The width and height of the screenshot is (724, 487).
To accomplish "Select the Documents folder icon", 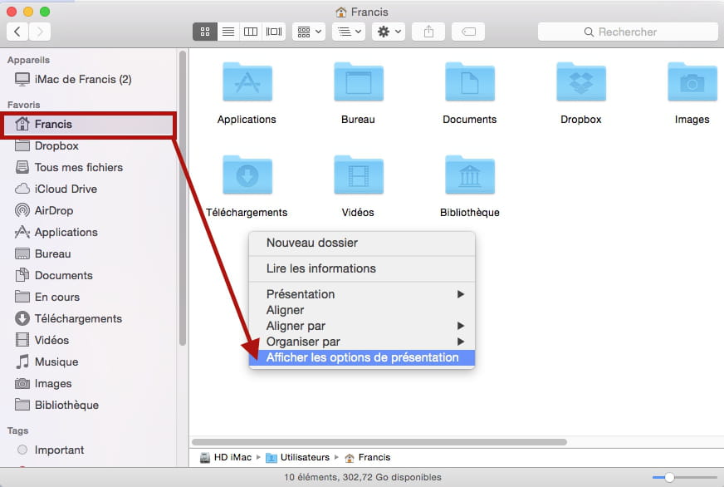I will click(470, 81).
